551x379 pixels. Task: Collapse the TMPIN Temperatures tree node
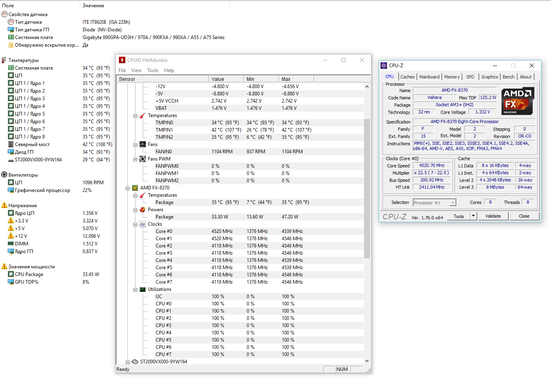click(135, 116)
